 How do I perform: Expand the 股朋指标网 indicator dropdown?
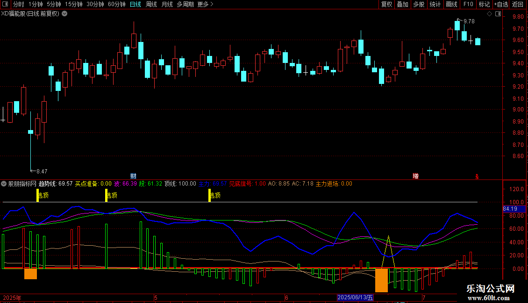[x=4, y=184]
